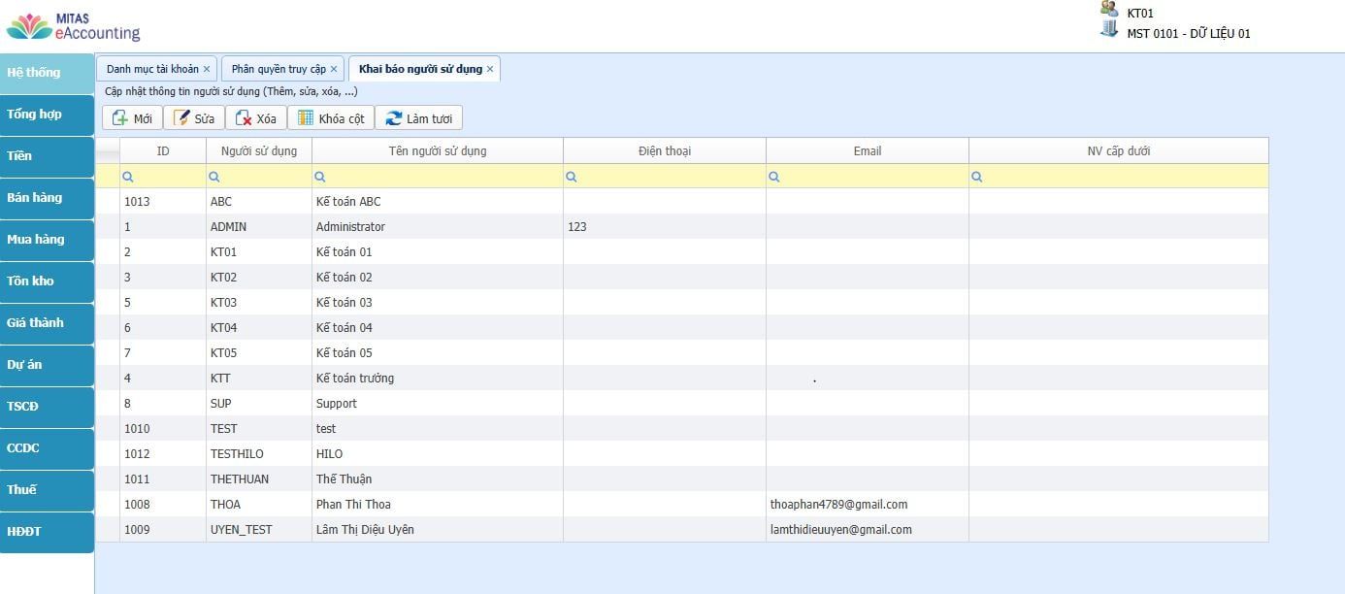The image size is (1345, 594).
Task: Click the Làm tươi refresh button
Action: coord(419,118)
